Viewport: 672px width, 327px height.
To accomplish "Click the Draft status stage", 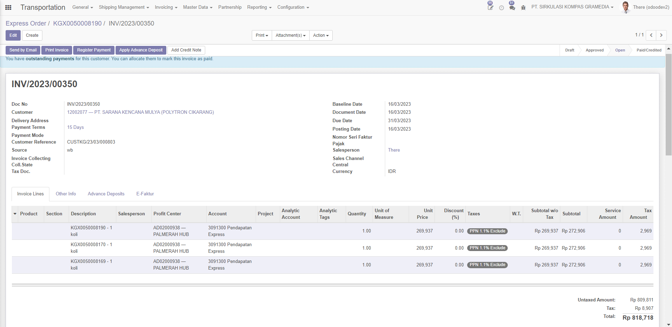I will pyautogui.click(x=569, y=50).
